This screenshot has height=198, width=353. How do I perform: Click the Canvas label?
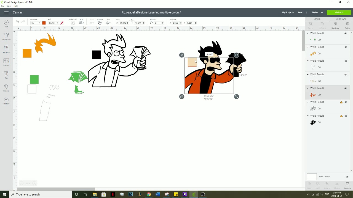(x=18, y=12)
